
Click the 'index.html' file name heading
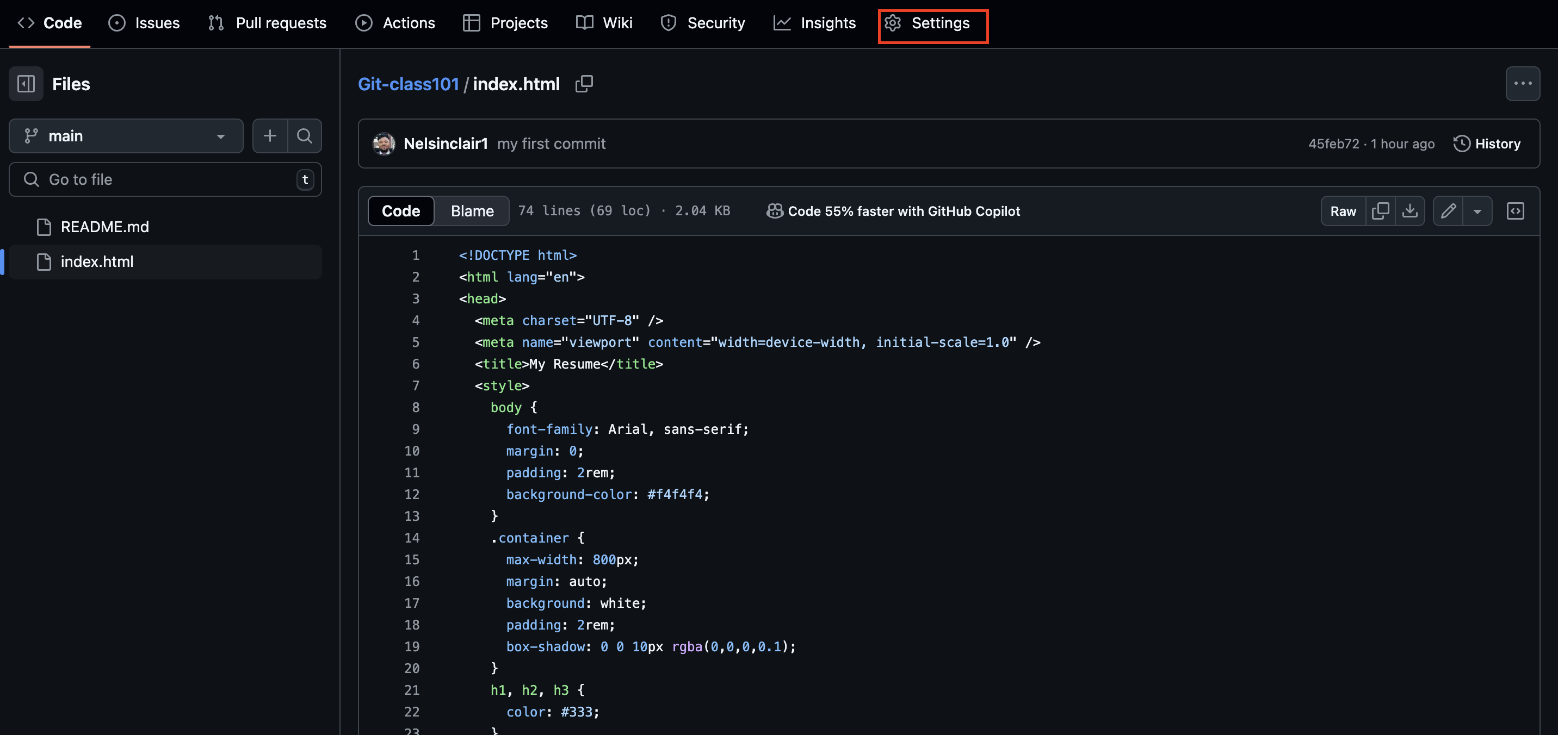[516, 83]
